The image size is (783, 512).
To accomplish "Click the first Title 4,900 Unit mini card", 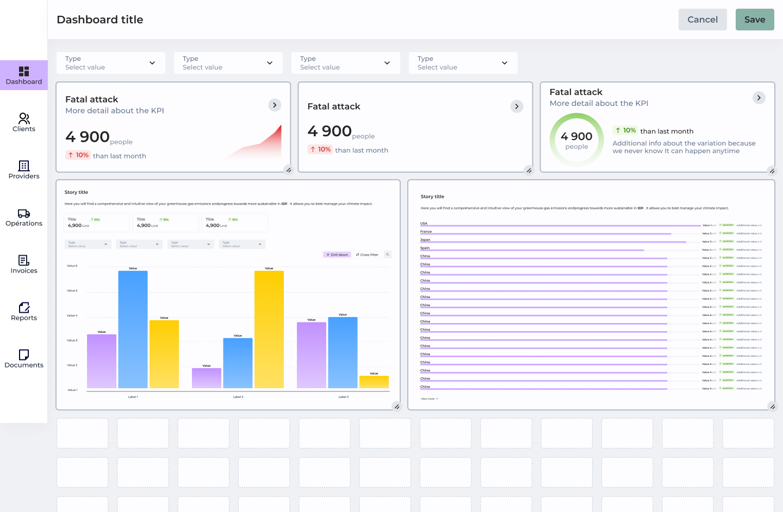I will (x=97, y=223).
